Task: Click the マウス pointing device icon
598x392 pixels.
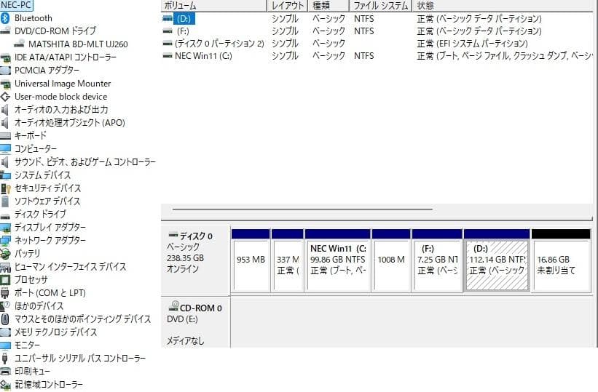Action: (5, 319)
